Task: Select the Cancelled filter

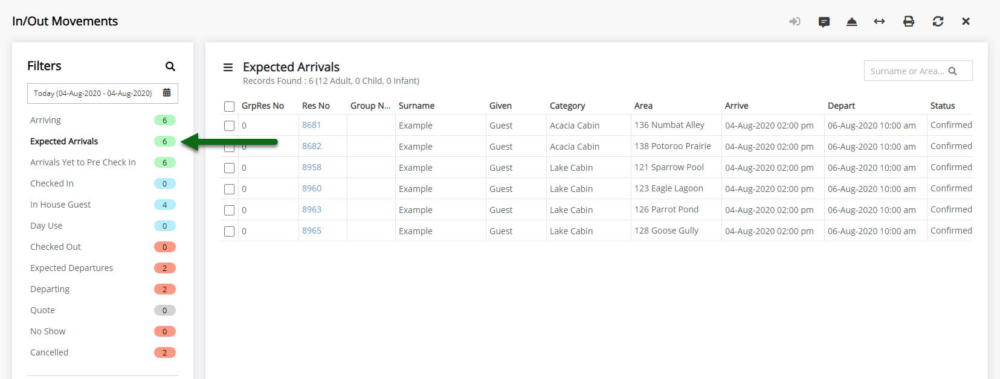Action: [x=49, y=352]
